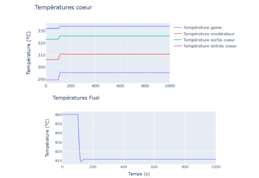
Task: Click the purple entrée coeur legend swatch
Action: click(178, 46)
